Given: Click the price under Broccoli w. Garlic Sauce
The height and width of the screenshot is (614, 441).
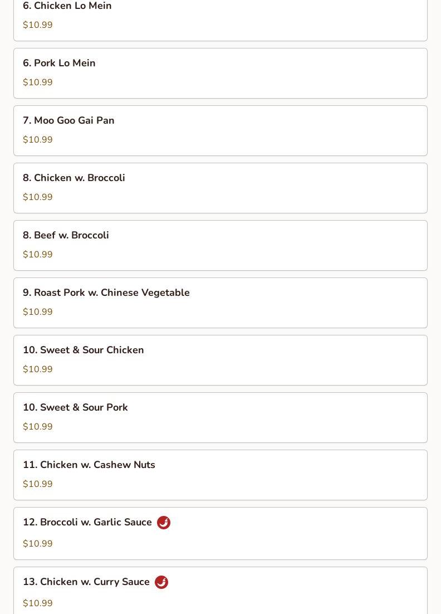Looking at the screenshot, I should [37, 543].
